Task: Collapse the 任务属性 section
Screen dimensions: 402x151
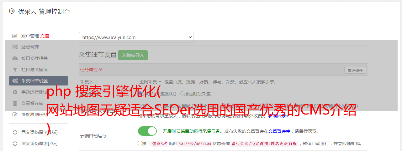Action: pyautogui.click(x=91, y=70)
